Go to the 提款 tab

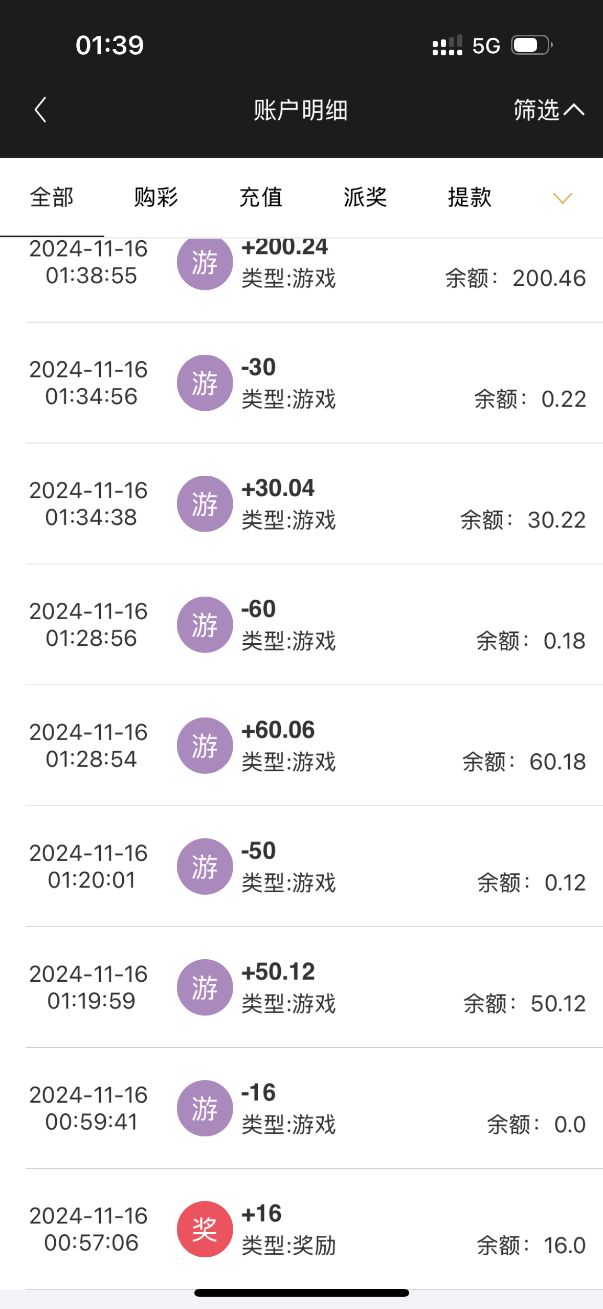pos(470,198)
